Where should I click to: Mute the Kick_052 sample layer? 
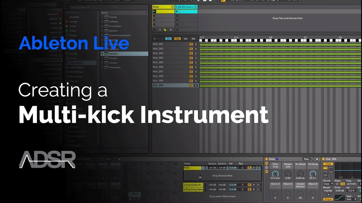pos(191,49)
